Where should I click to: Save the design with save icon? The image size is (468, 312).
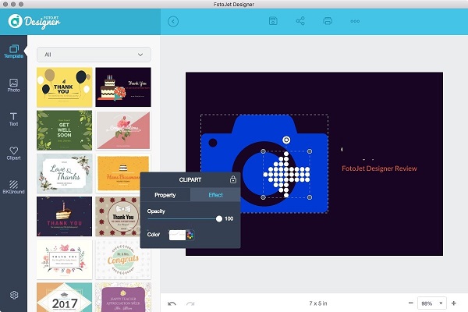click(273, 21)
